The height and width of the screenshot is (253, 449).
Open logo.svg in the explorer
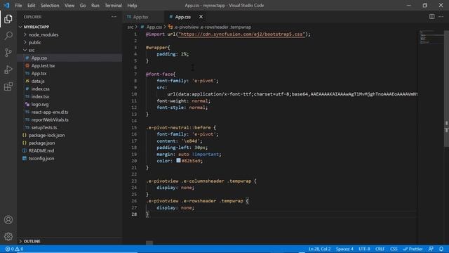tap(40, 105)
